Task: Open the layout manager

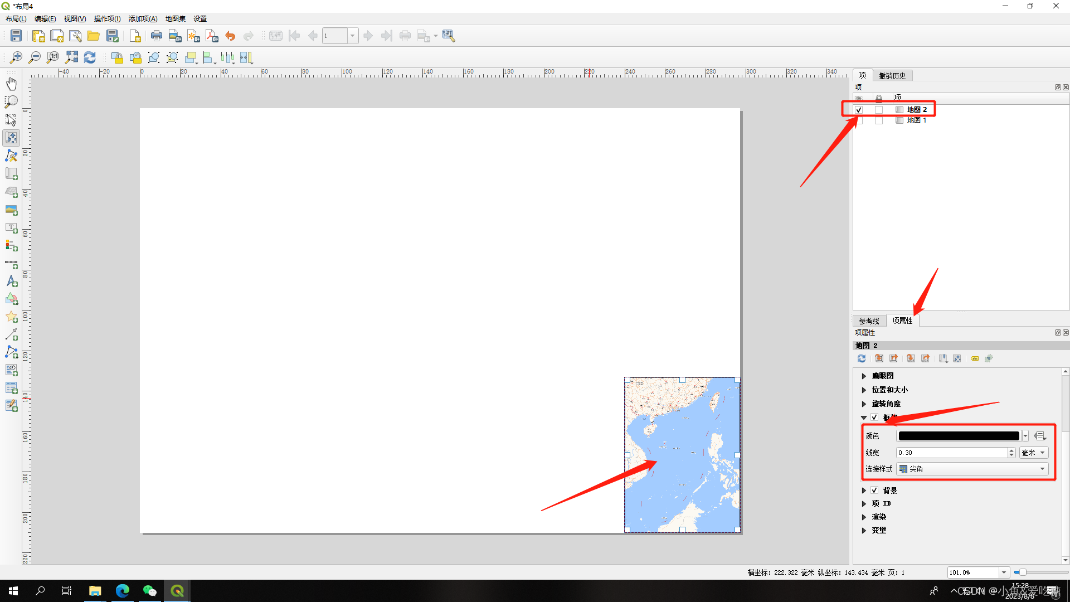Action: (75, 36)
